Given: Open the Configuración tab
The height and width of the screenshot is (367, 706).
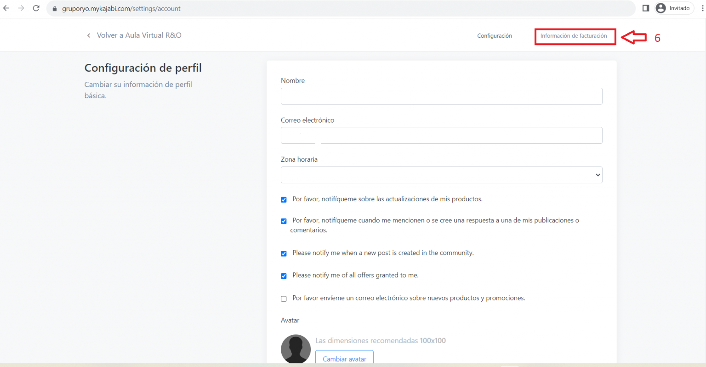Looking at the screenshot, I should tap(495, 36).
